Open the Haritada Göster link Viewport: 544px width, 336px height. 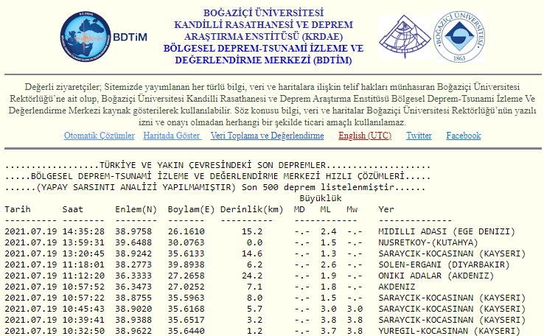pyautogui.click(x=172, y=136)
